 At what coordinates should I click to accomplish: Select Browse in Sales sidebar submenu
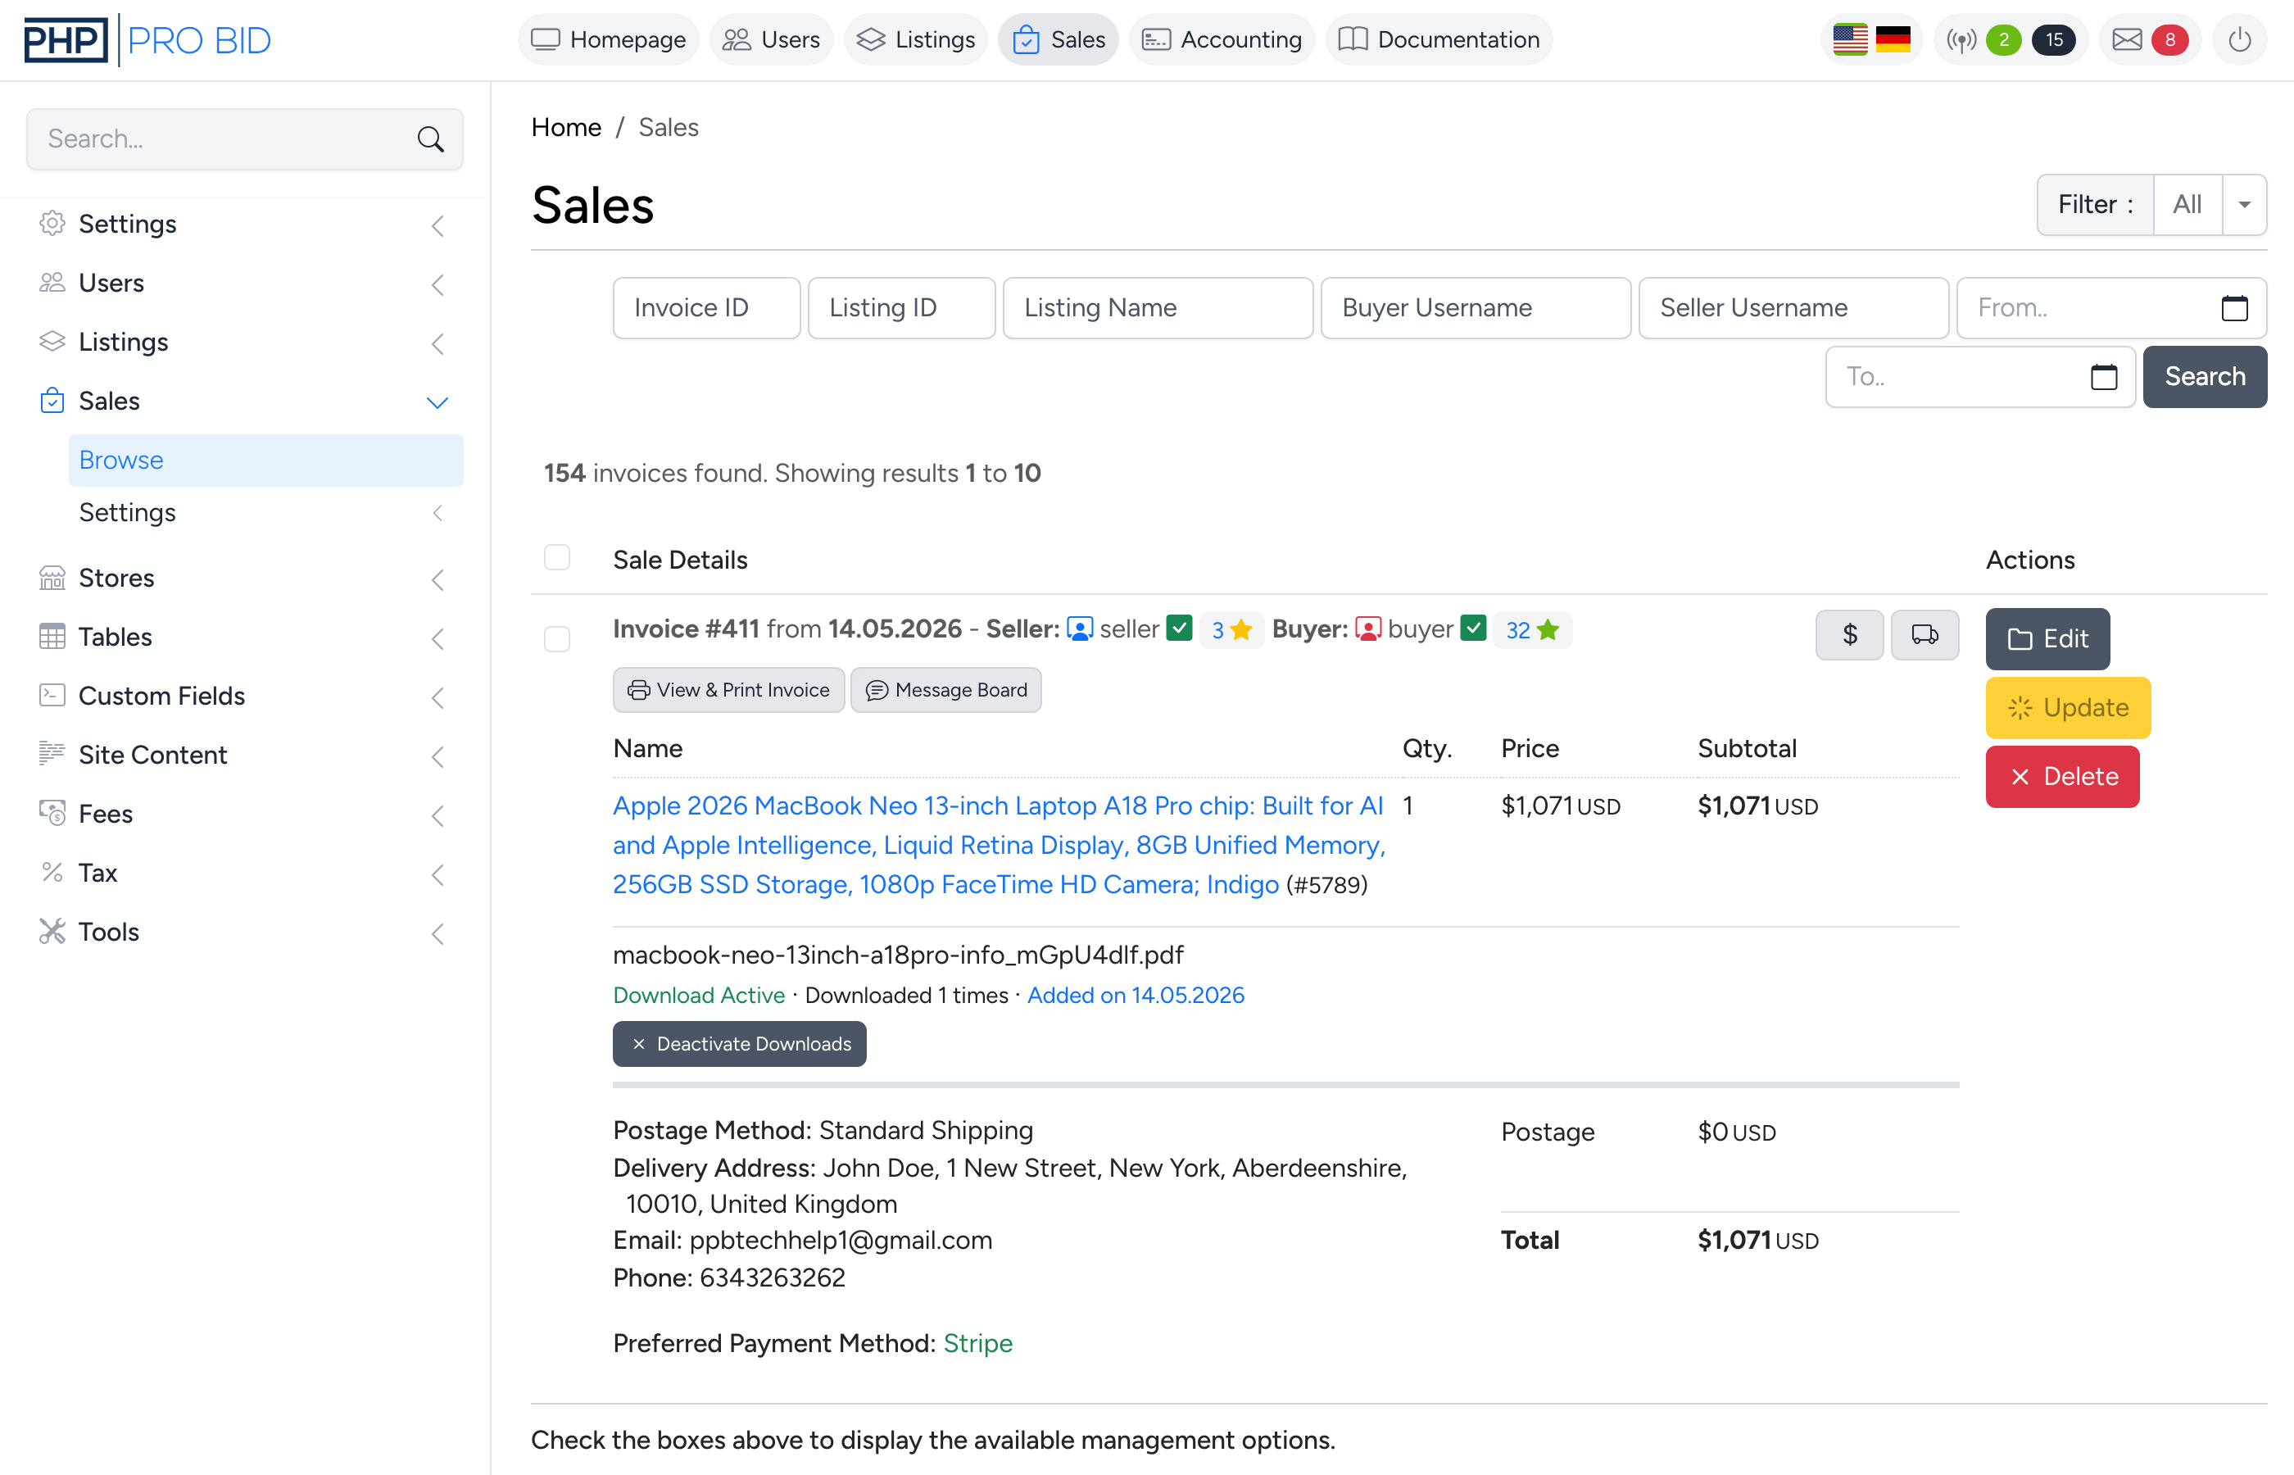pyautogui.click(x=265, y=461)
